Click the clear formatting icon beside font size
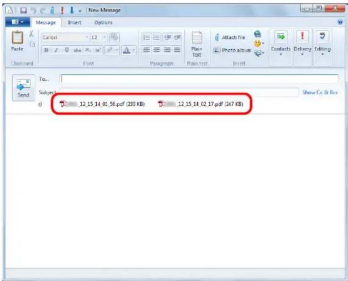The height and width of the screenshot is (281, 348). click(114, 37)
